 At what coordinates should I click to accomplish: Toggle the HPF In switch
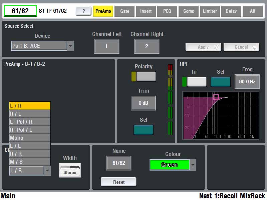197,82
